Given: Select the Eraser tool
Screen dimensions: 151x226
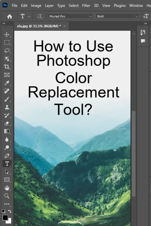Looking at the screenshot, I should (x=7, y=123).
